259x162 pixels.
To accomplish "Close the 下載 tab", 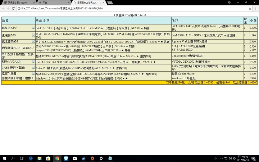I will (x=69, y=3).
